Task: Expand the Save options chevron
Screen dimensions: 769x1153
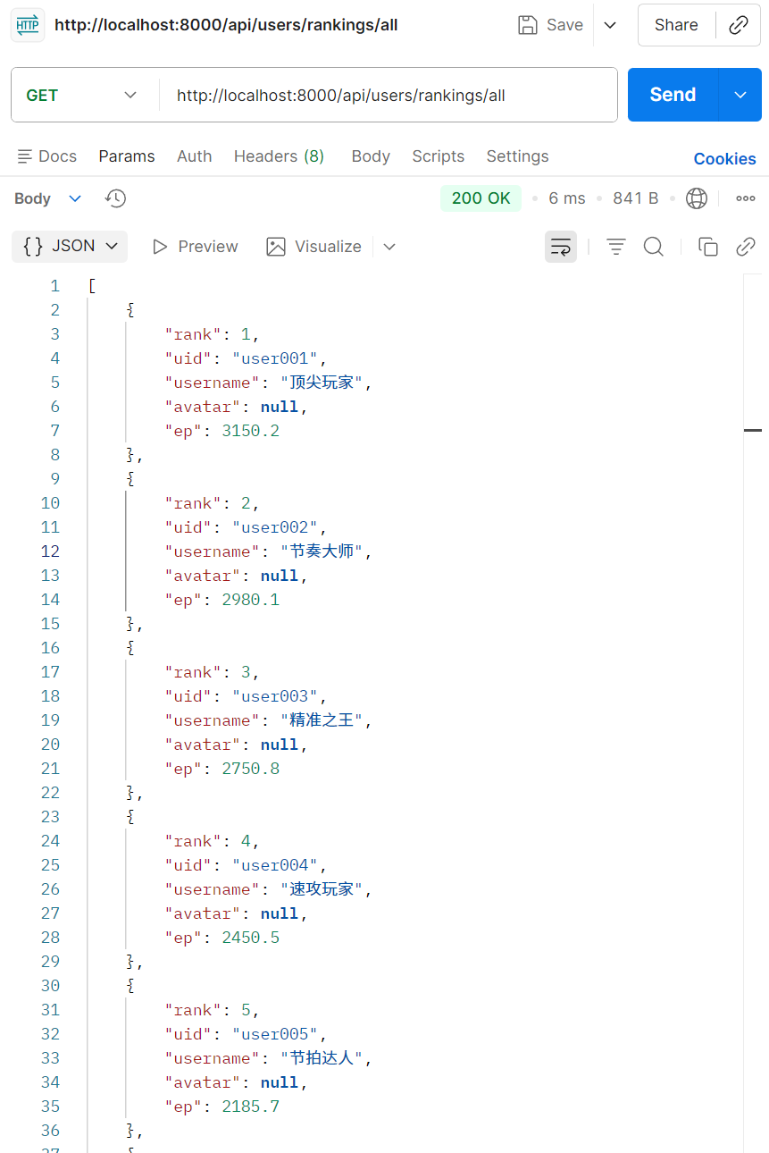Action: tap(610, 25)
